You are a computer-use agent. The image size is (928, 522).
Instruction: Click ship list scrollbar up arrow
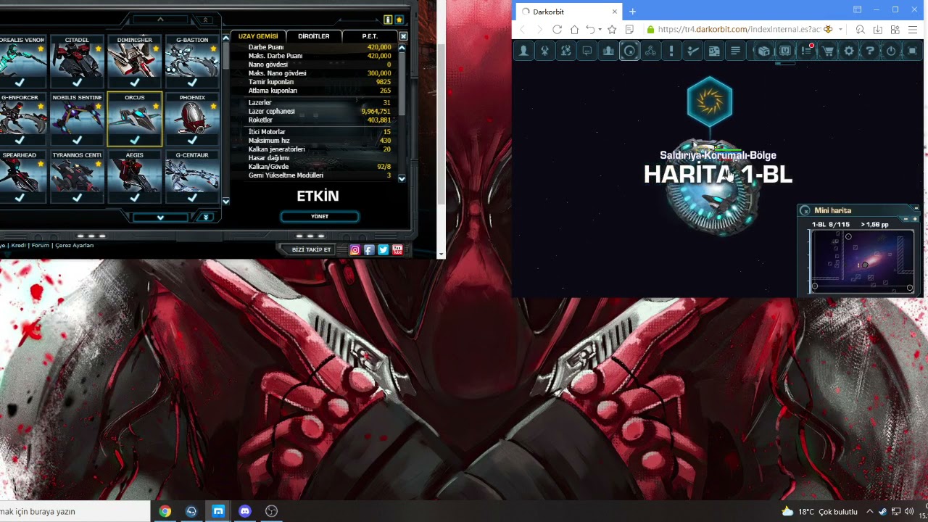tap(225, 37)
